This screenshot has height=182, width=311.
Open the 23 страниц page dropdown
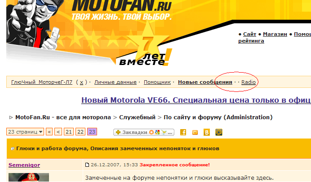[25, 132]
